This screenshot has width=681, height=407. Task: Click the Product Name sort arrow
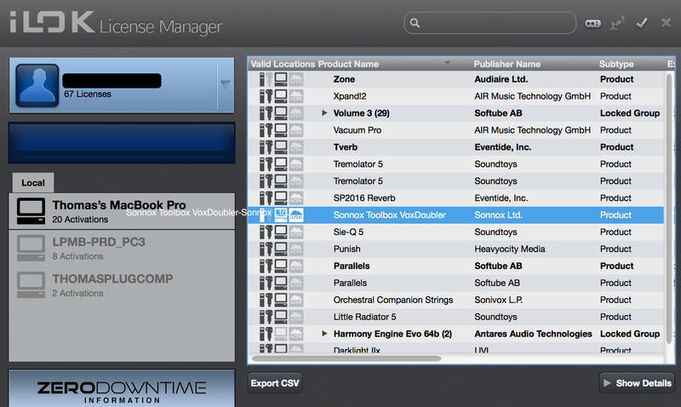448,63
